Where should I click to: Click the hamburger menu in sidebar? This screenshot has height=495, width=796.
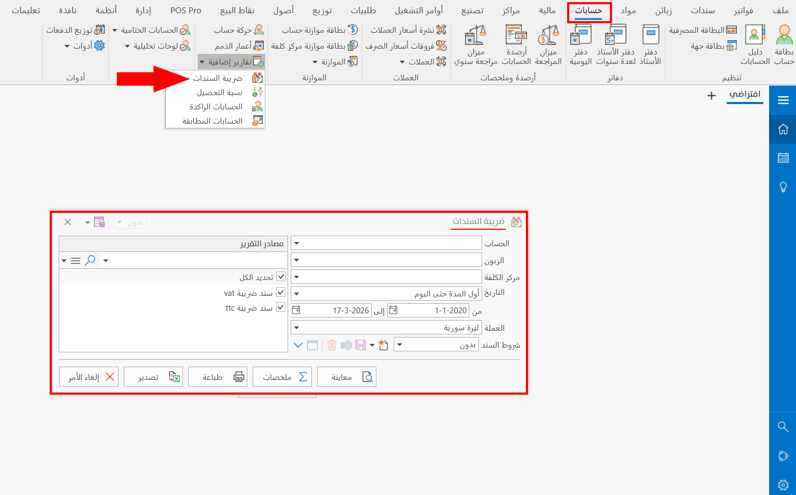pos(783,100)
